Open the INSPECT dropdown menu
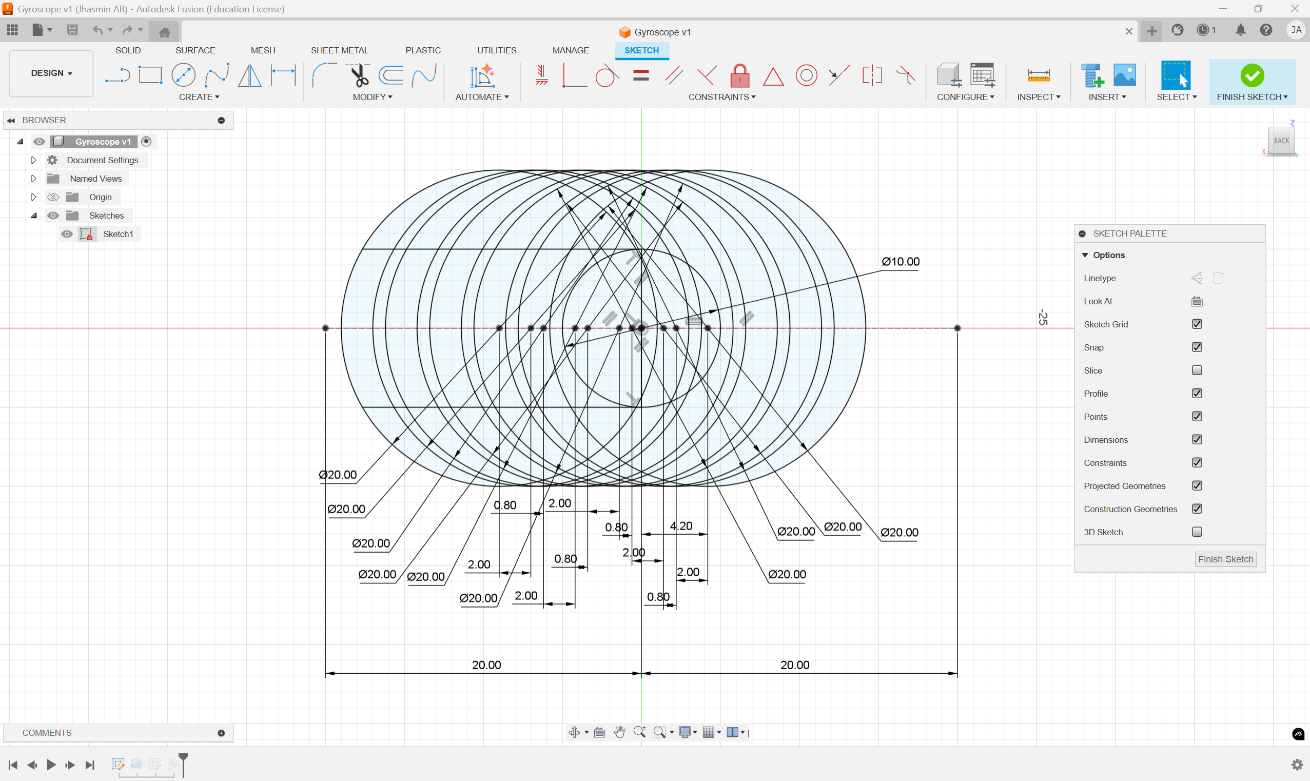 point(1039,97)
